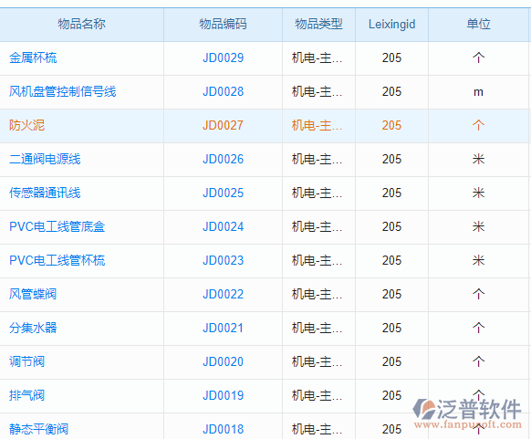
Task: Click item code JD0029
Action: coord(223,57)
